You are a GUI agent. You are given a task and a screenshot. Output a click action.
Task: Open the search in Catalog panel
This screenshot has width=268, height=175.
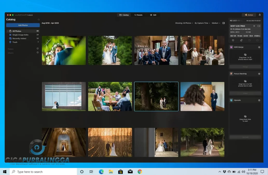coord(39,19)
